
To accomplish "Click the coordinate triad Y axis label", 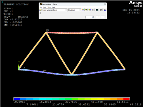I will [19, 63].
